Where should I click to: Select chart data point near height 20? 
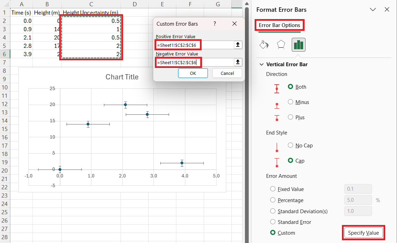tap(125, 105)
